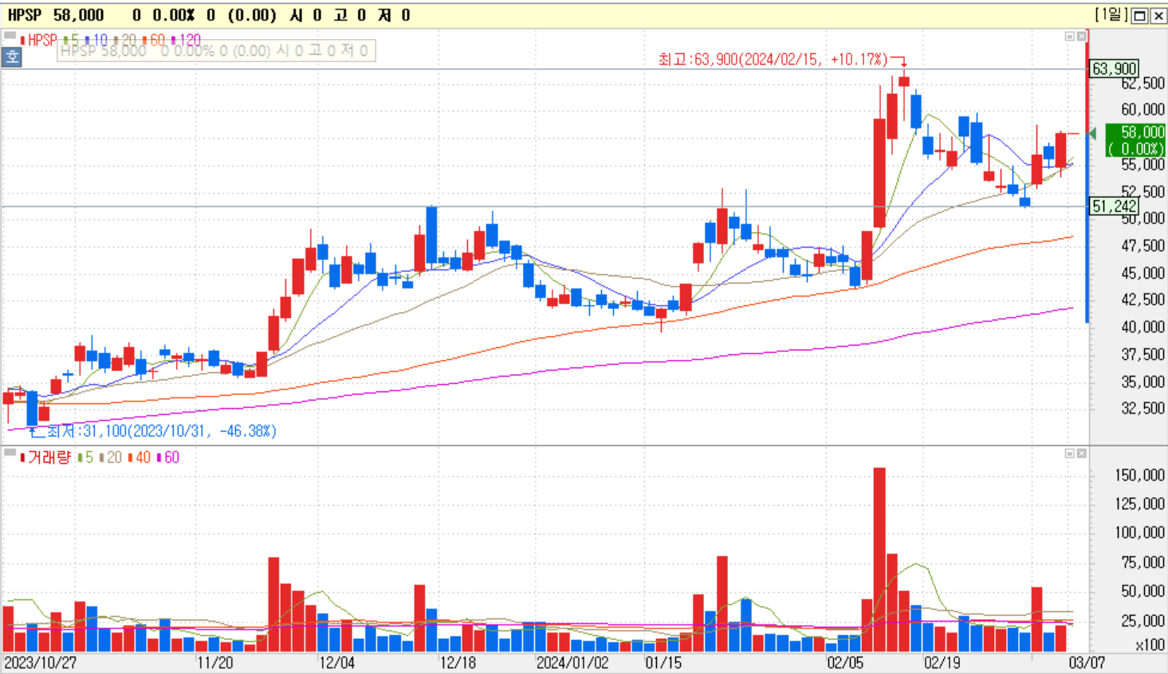Click the x100 volume unit label

[1149, 645]
